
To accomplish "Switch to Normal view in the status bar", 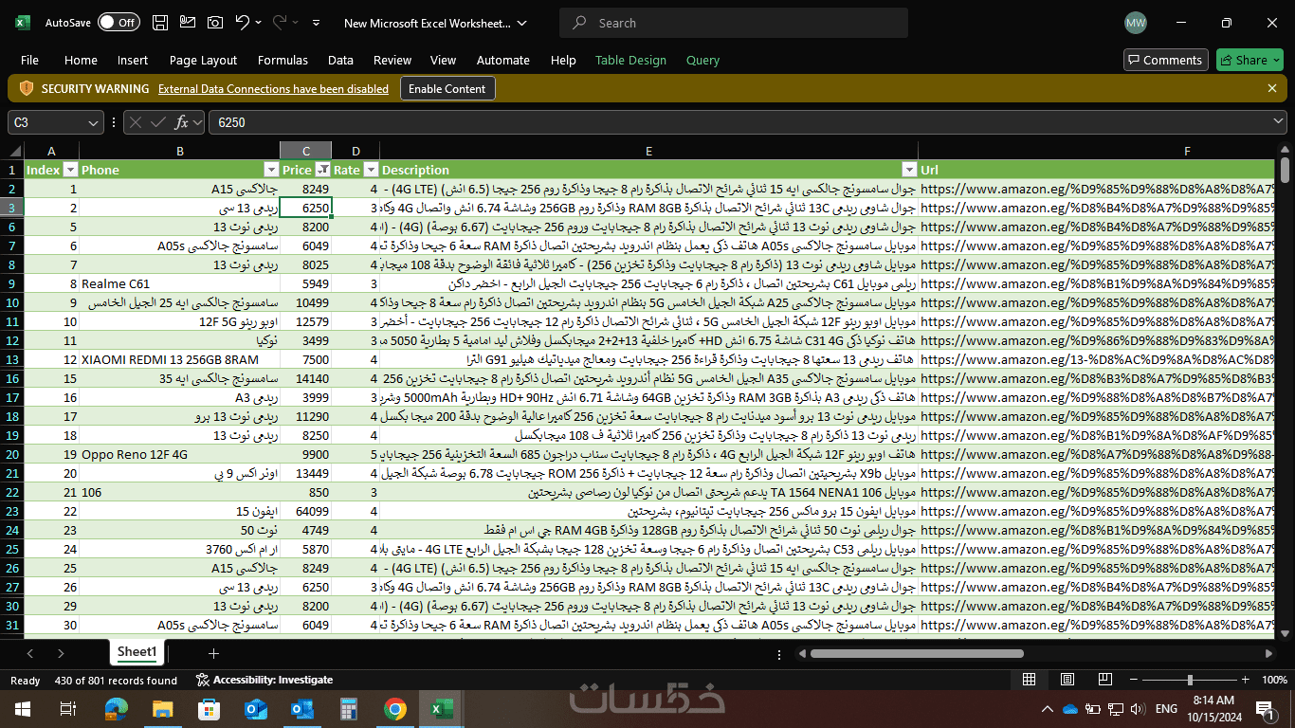I will click(x=1029, y=680).
